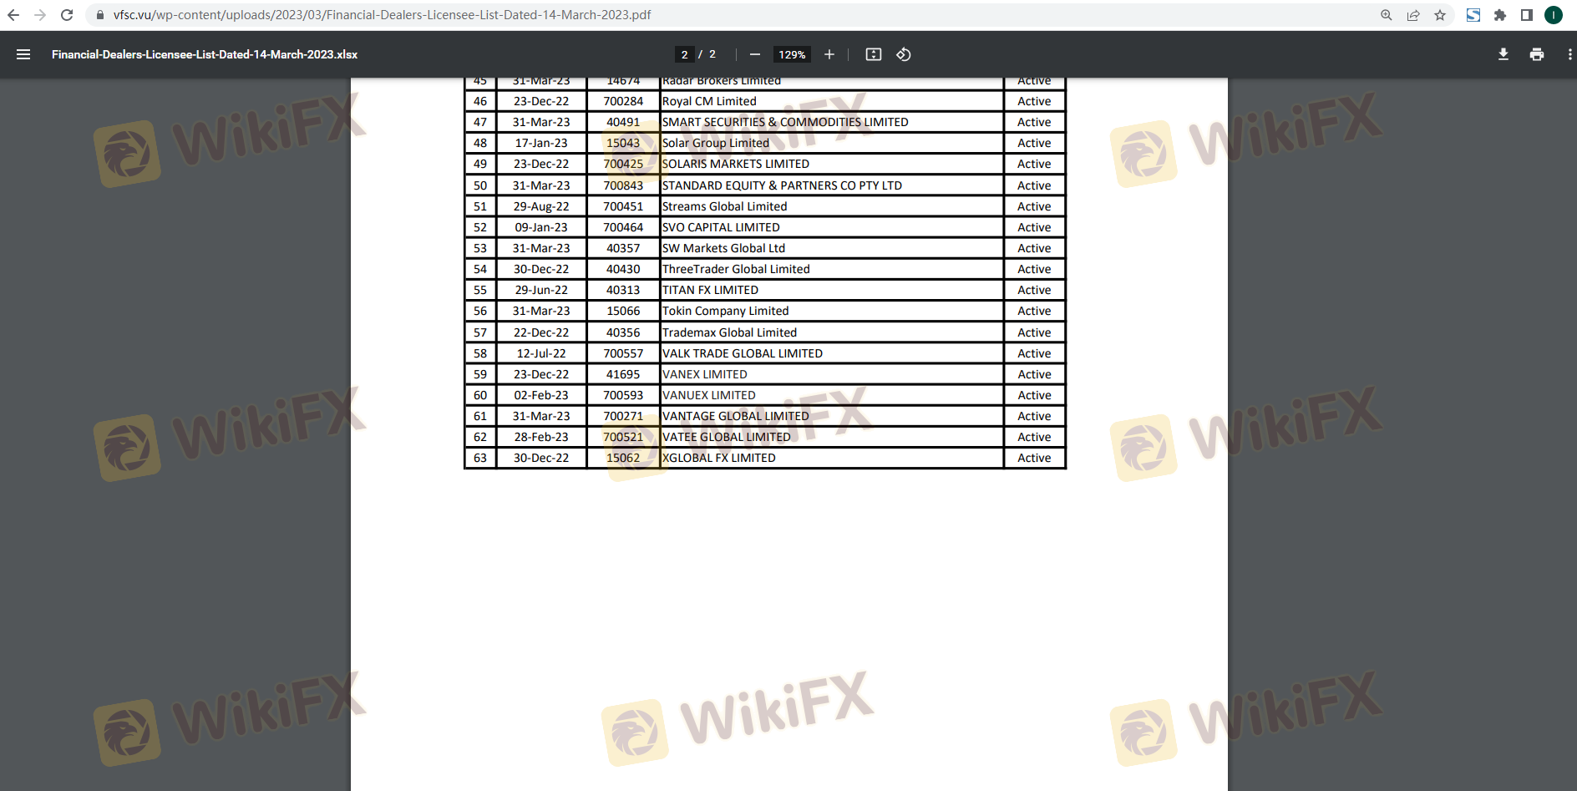Select VALK TRADE GLOBAL LIMITED cell

(x=743, y=353)
